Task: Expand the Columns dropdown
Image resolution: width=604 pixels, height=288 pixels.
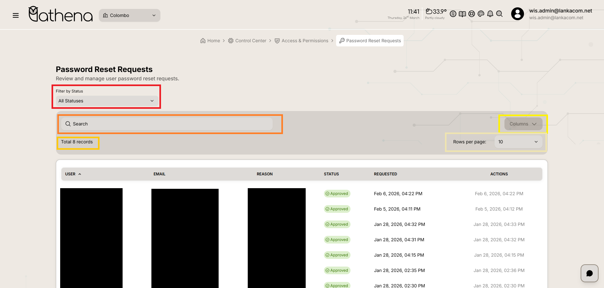Action: click(523, 124)
